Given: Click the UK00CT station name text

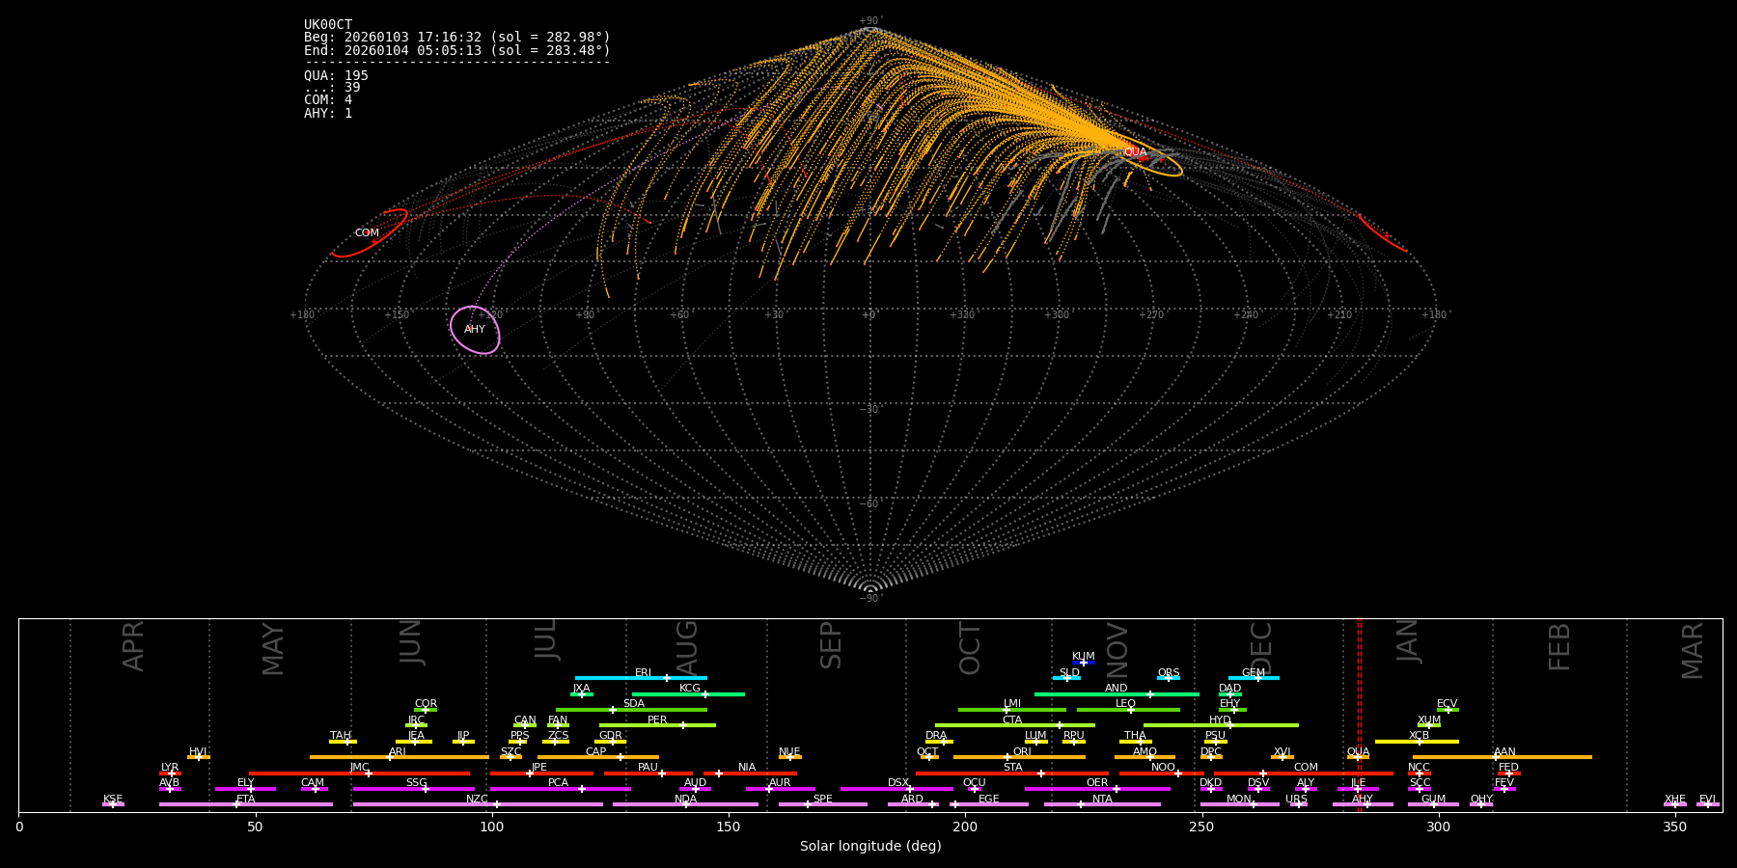Looking at the screenshot, I should coord(328,25).
